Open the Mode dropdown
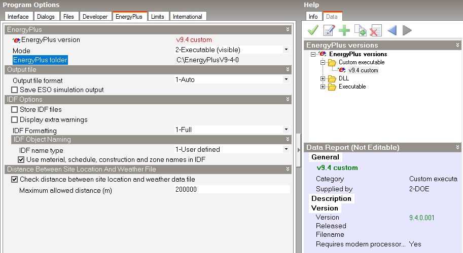Screen dimensions: 463x253 (x=286, y=50)
